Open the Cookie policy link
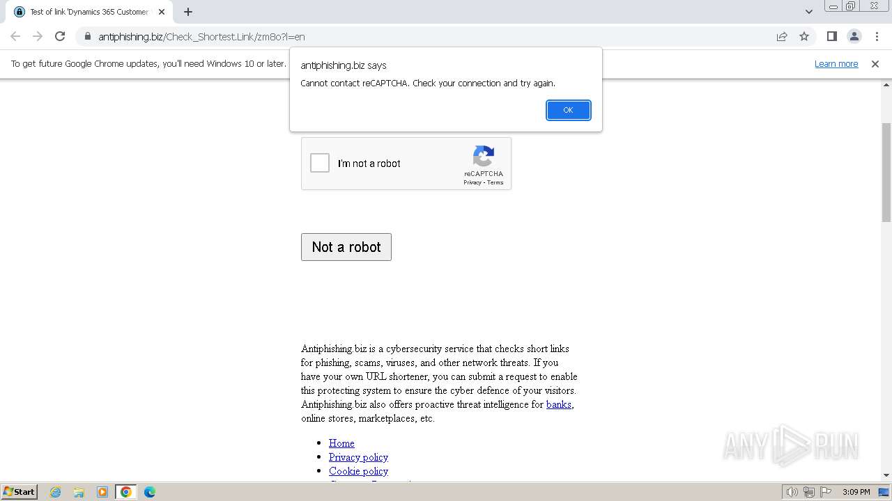892x501 pixels. (x=358, y=471)
